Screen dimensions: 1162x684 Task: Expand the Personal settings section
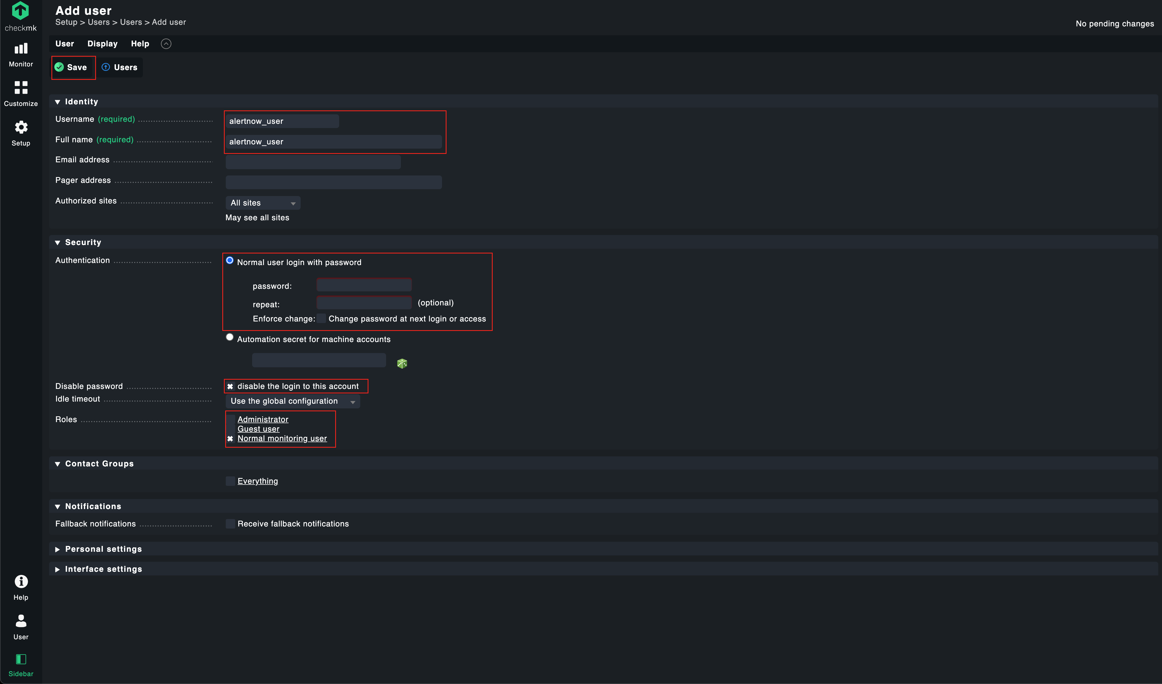103,549
